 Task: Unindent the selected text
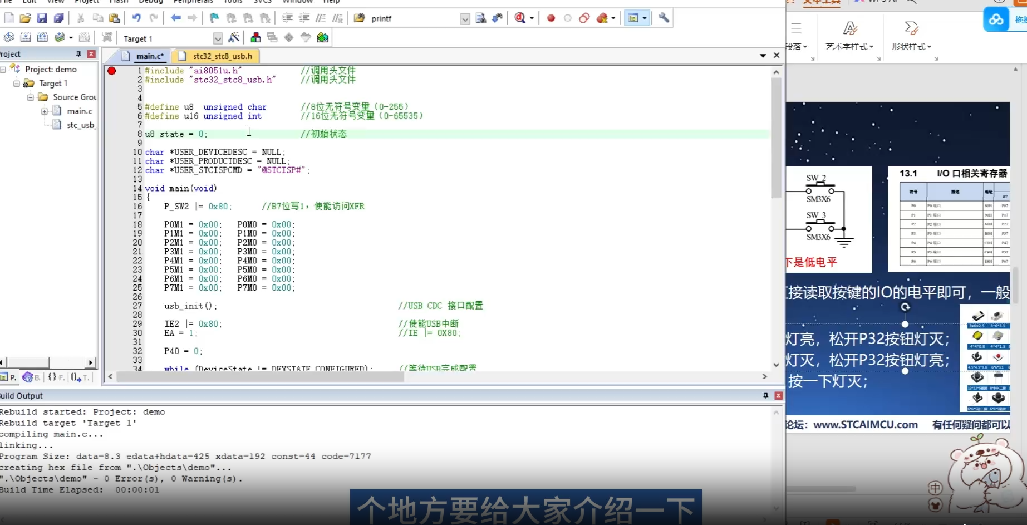pyautogui.click(x=304, y=18)
